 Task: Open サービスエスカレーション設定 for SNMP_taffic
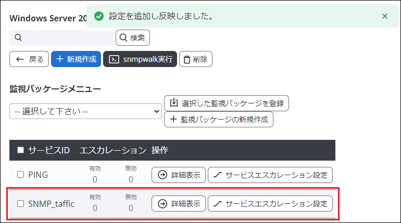[x=270, y=204]
